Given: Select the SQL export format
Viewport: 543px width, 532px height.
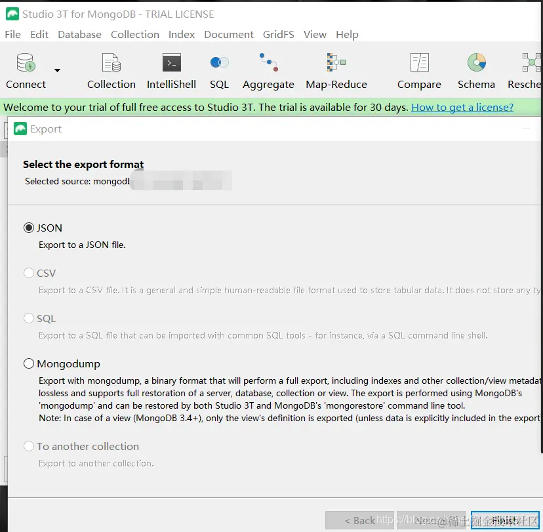Looking at the screenshot, I should pos(29,318).
